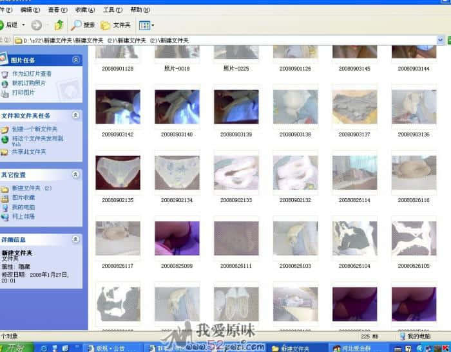Open 我的电脑 in Other Places
The image size is (451, 352).
point(23,207)
